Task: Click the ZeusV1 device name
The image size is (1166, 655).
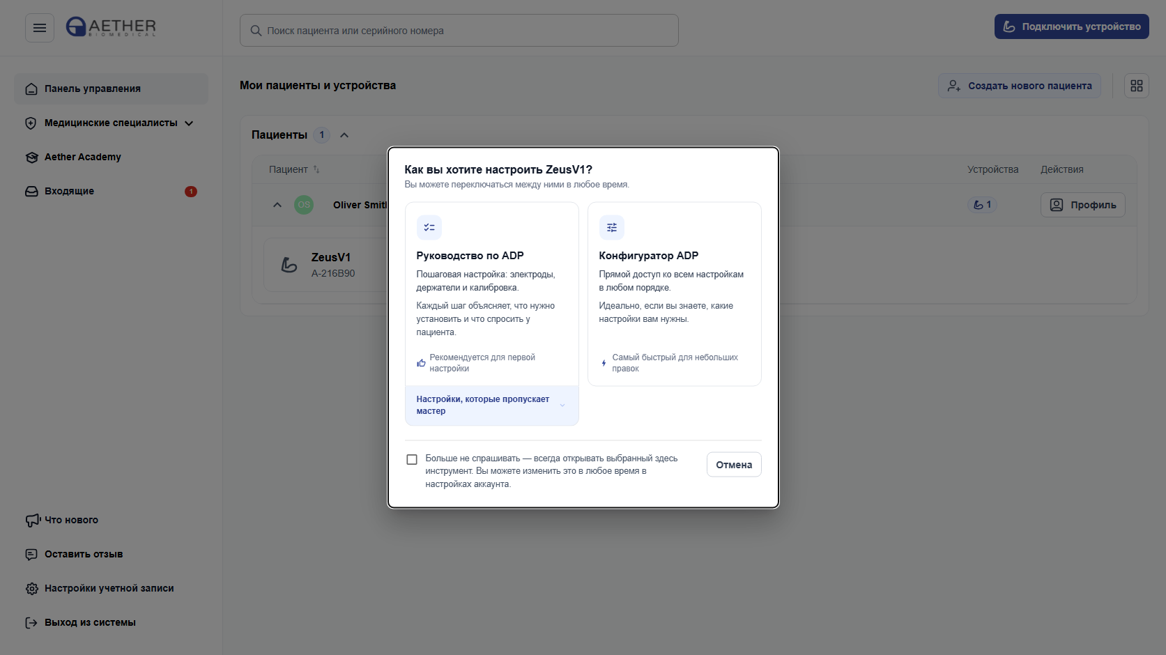Action: pos(331,258)
